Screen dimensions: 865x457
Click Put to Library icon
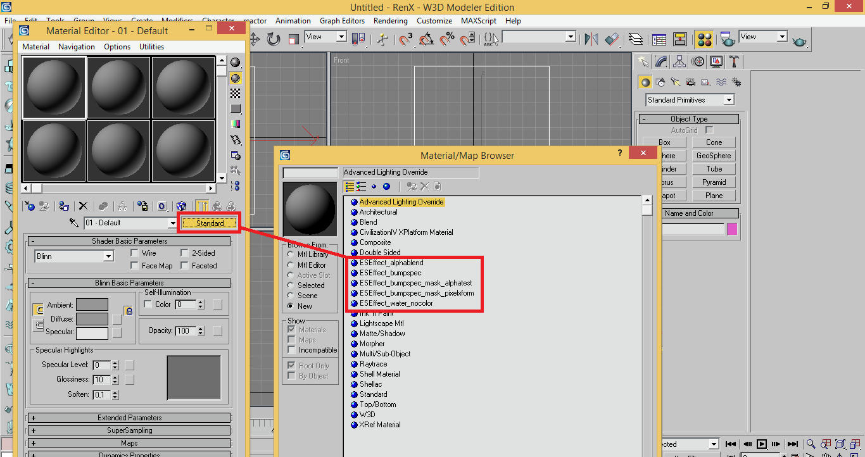pos(143,206)
